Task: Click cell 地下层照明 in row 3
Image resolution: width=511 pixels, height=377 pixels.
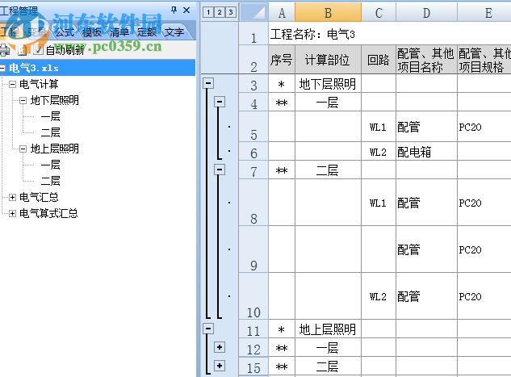Action: click(328, 84)
